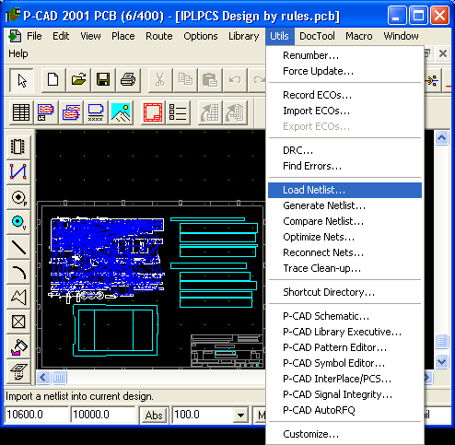
Task: Choose Compare Netlist from the menu
Action: 344,221
